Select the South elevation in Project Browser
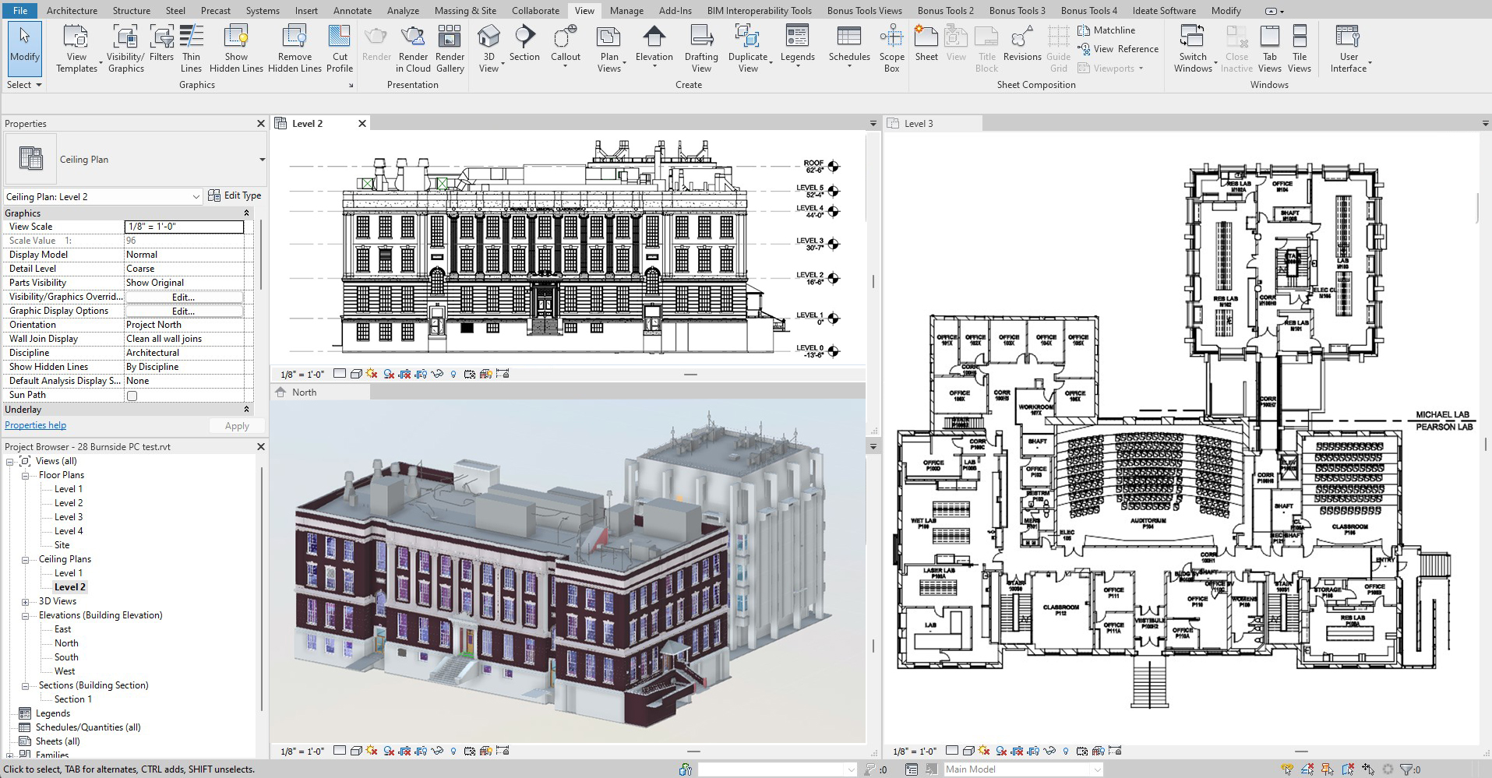The image size is (1492, 778). coord(66,657)
